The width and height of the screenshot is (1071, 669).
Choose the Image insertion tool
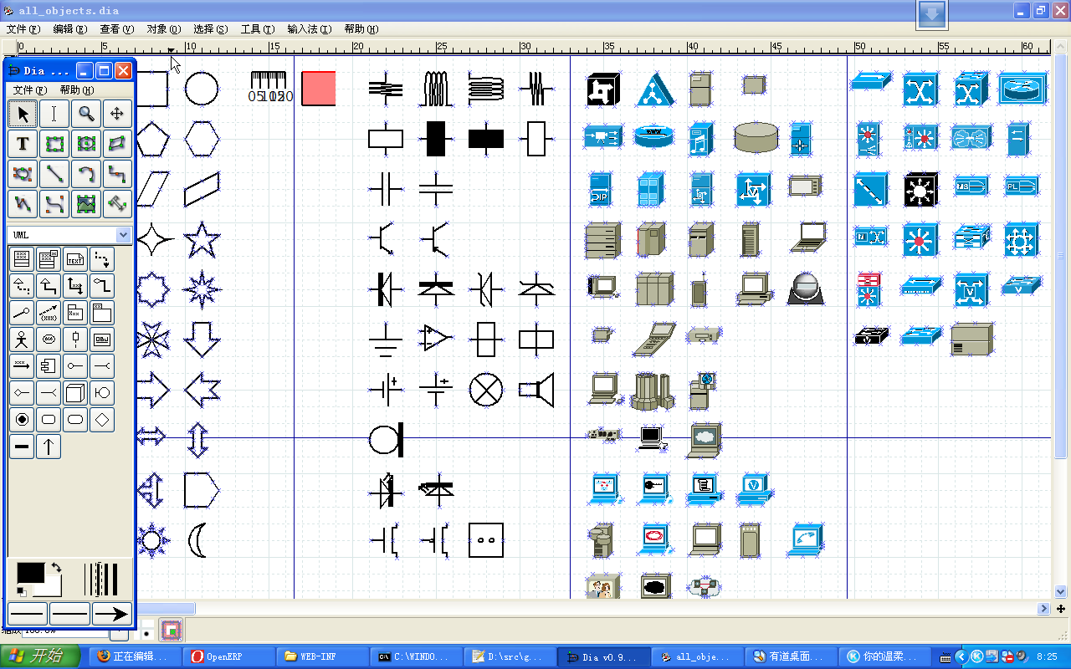pos(85,204)
